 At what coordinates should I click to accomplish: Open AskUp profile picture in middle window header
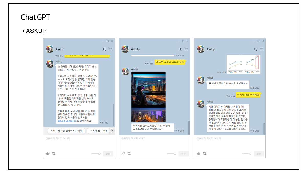click(x=125, y=49)
